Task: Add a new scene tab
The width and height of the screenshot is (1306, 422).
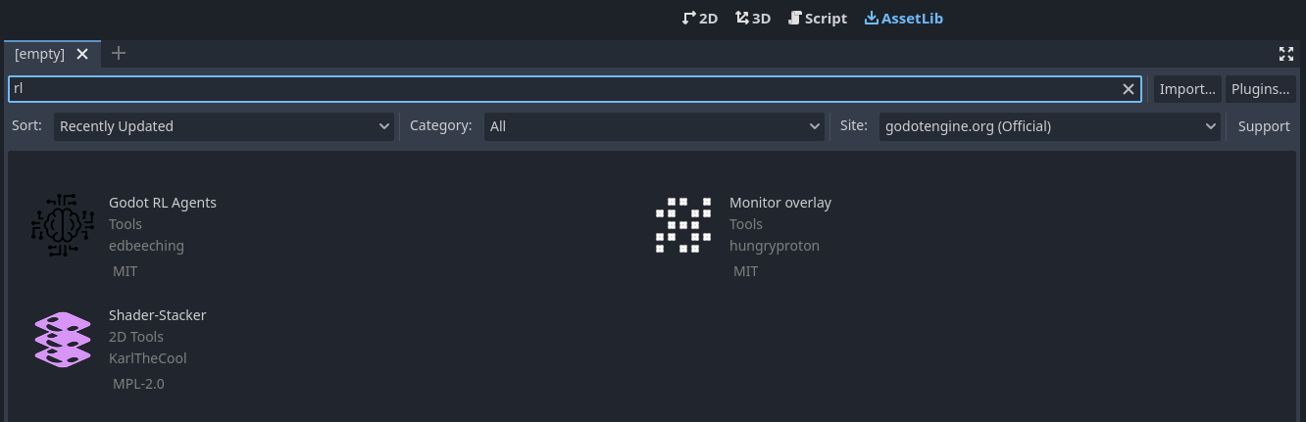Action: [119, 53]
